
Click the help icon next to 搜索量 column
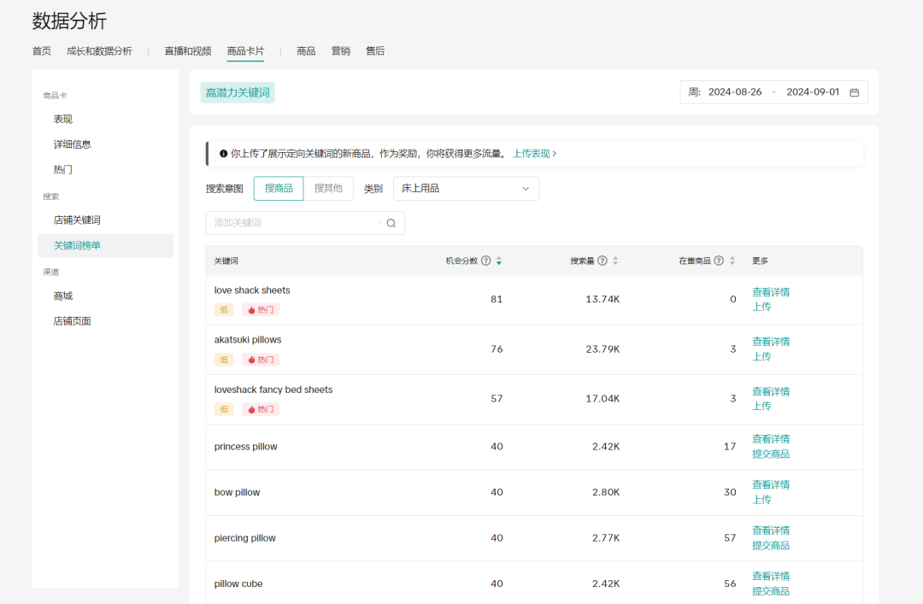pyautogui.click(x=601, y=261)
